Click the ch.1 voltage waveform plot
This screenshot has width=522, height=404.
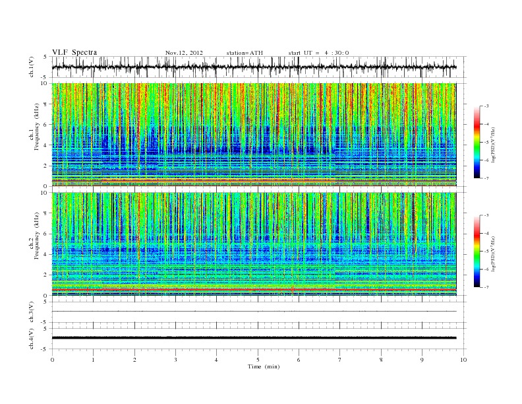coord(258,67)
